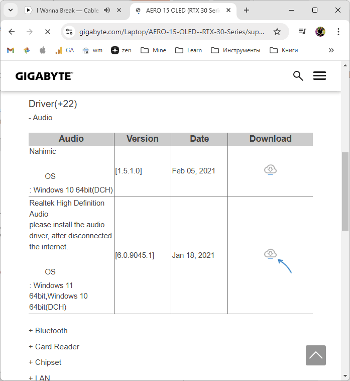Go back to previous page
The width and height of the screenshot is (350, 381).
[12, 32]
